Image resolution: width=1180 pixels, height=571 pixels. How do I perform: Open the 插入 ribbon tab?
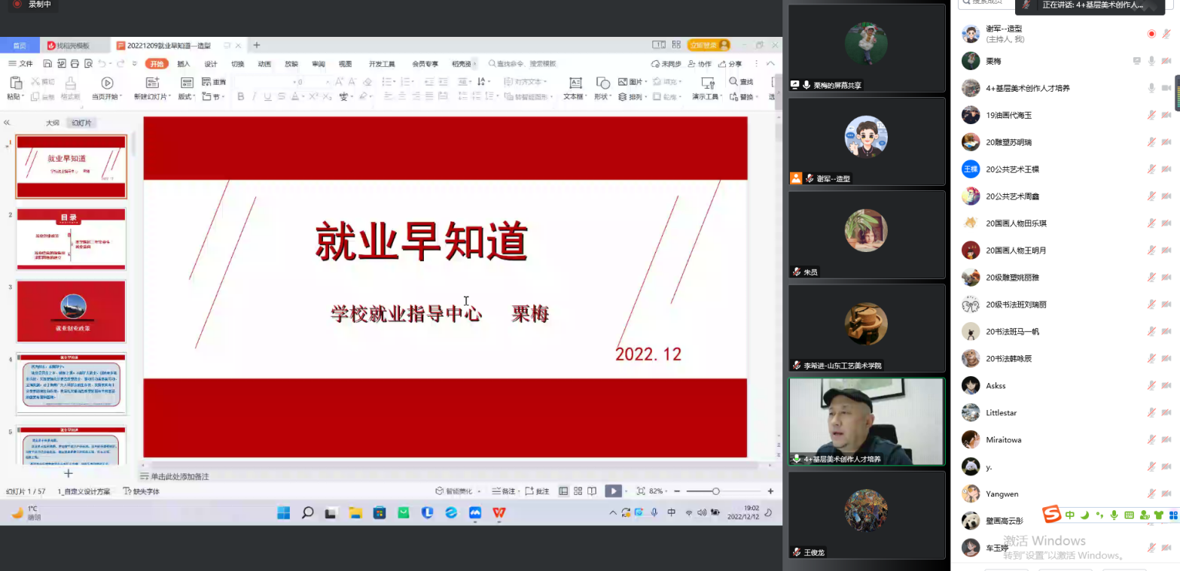(184, 64)
